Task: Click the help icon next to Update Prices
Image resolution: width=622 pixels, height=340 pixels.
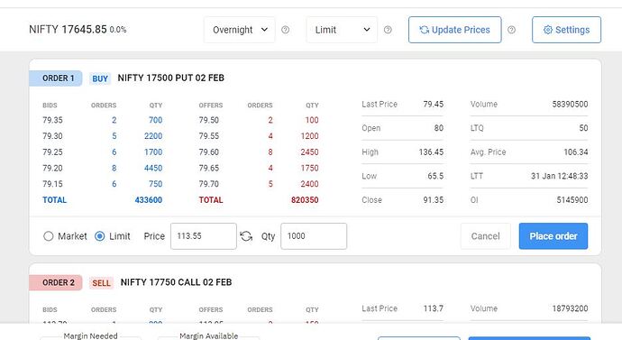Action: click(512, 30)
